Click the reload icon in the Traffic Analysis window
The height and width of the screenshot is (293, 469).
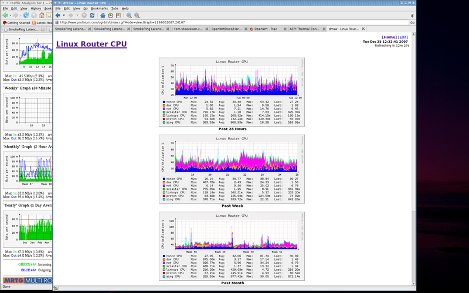click(26, 15)
